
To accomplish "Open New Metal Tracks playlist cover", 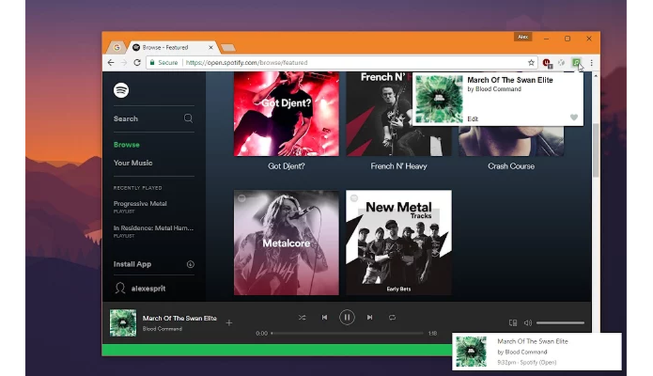I will [x=399, y=242].
